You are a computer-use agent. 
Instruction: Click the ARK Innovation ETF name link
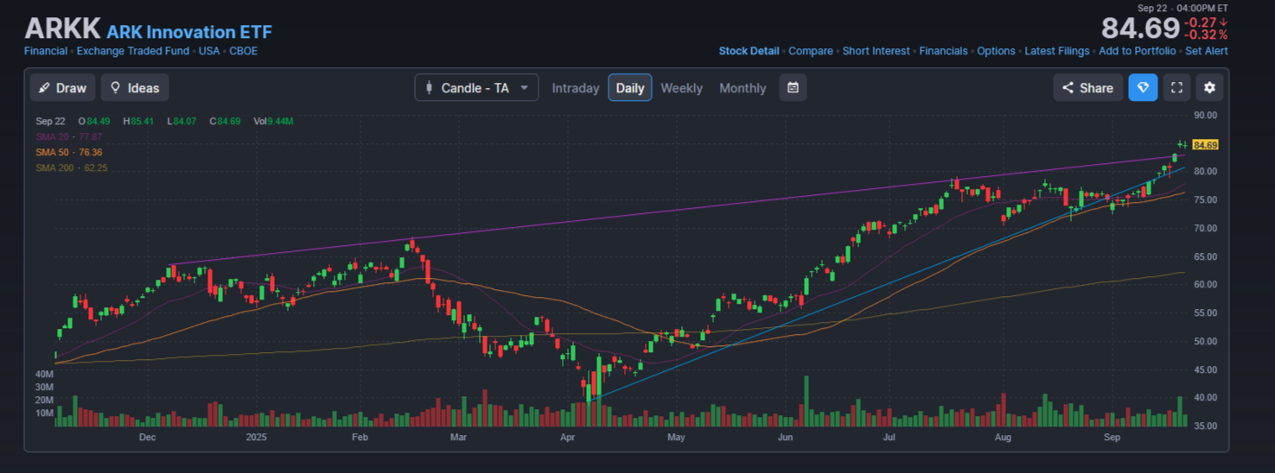click(x=189, y=32)
